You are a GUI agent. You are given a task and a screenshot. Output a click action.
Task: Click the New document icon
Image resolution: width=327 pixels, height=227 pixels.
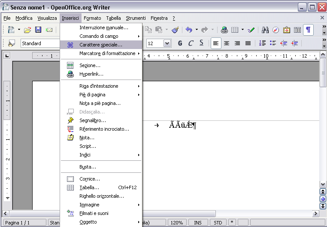(x=11, y=30)
